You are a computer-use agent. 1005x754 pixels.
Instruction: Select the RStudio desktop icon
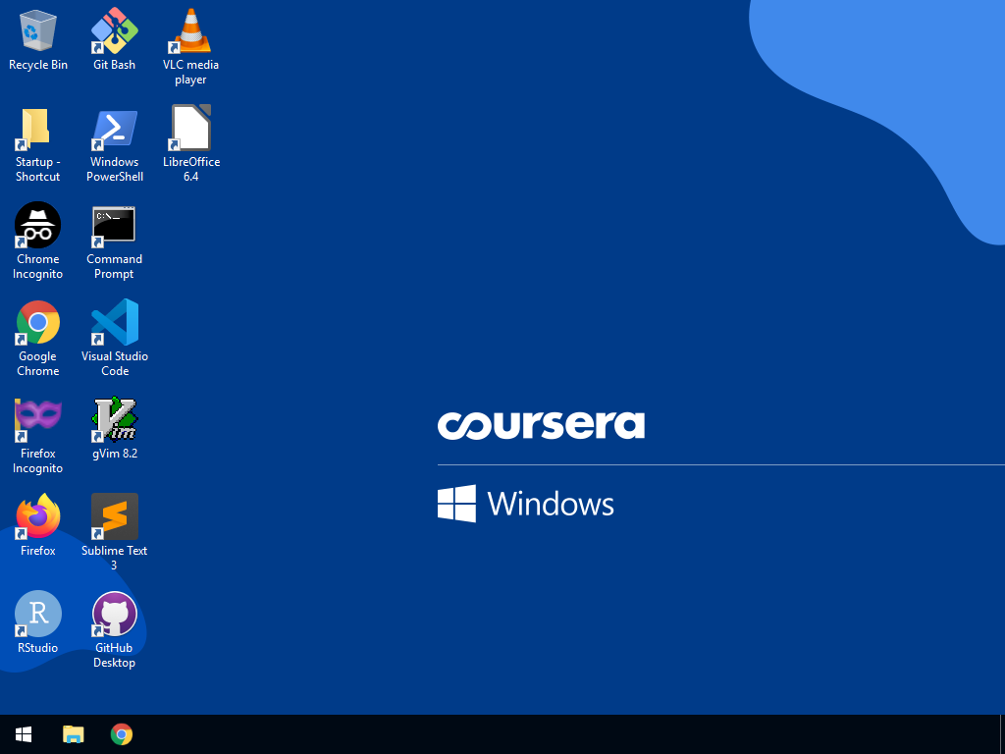[x=38, y=614]
